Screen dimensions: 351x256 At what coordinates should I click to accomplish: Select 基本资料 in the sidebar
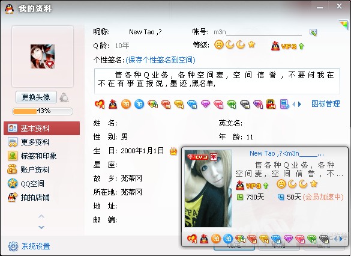coord(41,128)
